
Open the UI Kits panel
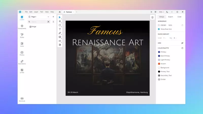click(22, 71)
